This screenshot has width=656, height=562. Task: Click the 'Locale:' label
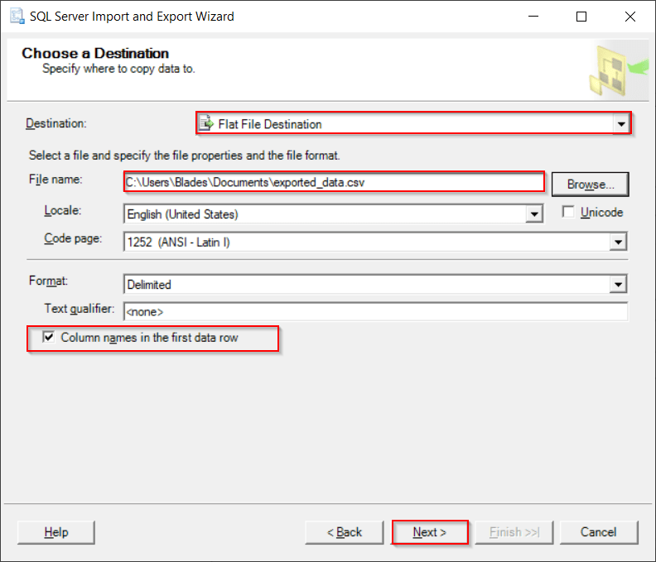pyautogui.click(x=63, y=210)
